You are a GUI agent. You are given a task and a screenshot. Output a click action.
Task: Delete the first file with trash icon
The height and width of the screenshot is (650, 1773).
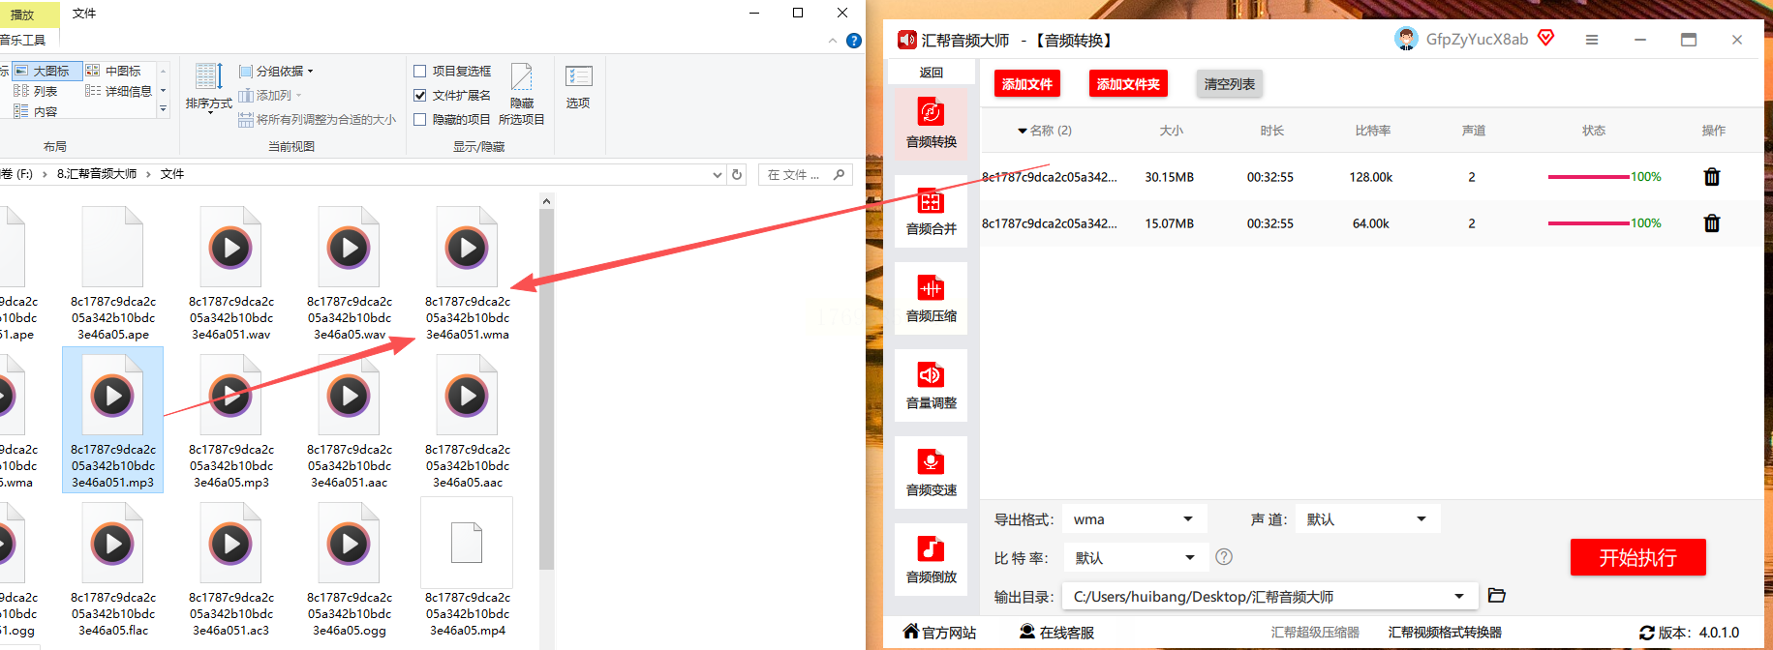1712,177
